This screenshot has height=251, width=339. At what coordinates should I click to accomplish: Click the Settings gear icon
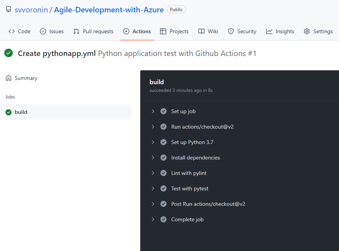tap(307, 31)
